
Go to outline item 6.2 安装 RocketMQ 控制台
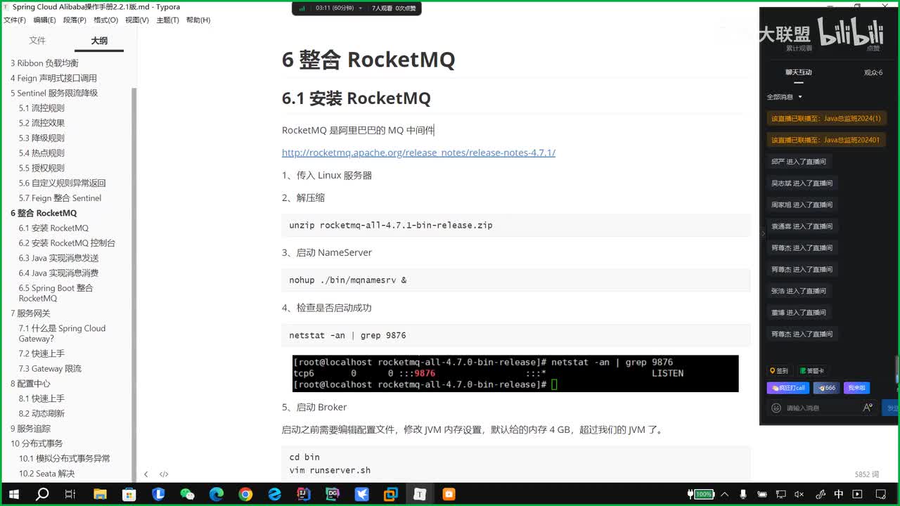(x=67, y=243)
